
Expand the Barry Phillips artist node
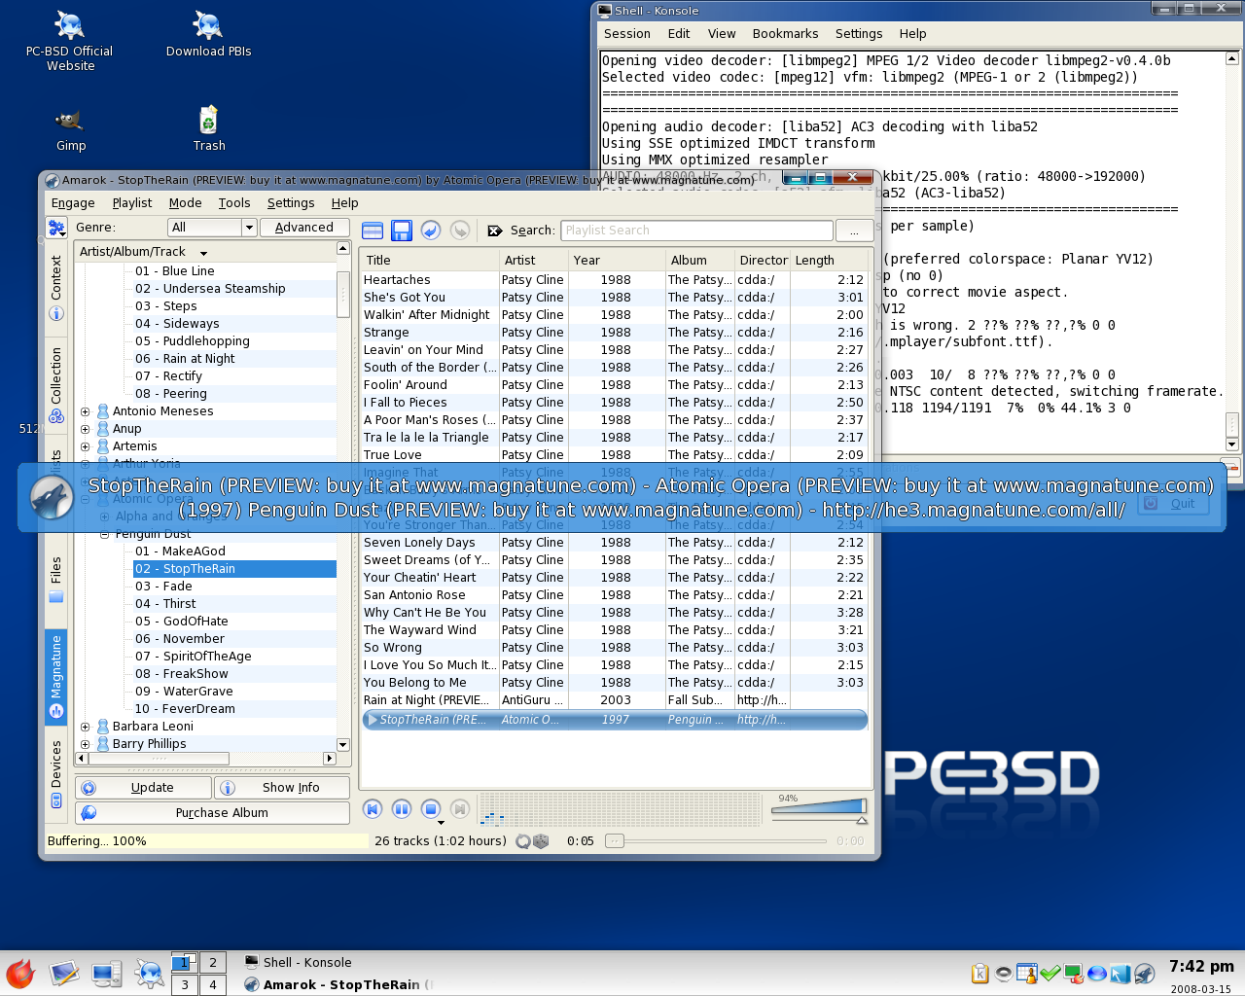86,744
